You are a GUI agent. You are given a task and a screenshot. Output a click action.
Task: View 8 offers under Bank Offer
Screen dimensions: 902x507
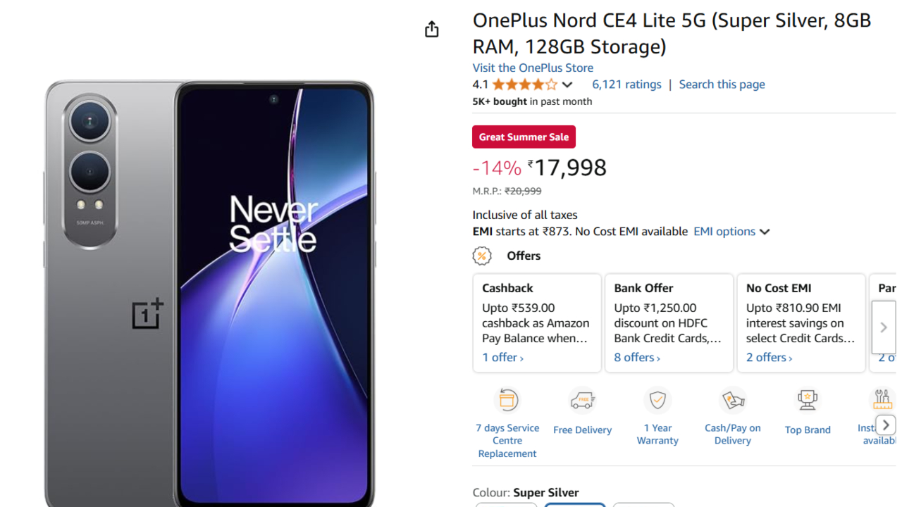click(636, 358)
